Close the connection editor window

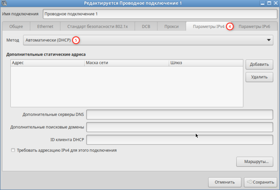point(276,3)
